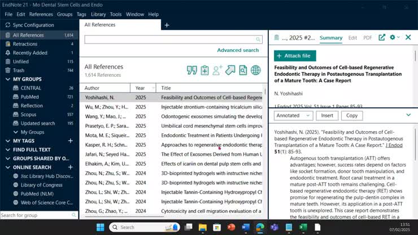Click the Attach file button
Screen dimensions: 418x235
pyautogui.click(x=295, y=56)
